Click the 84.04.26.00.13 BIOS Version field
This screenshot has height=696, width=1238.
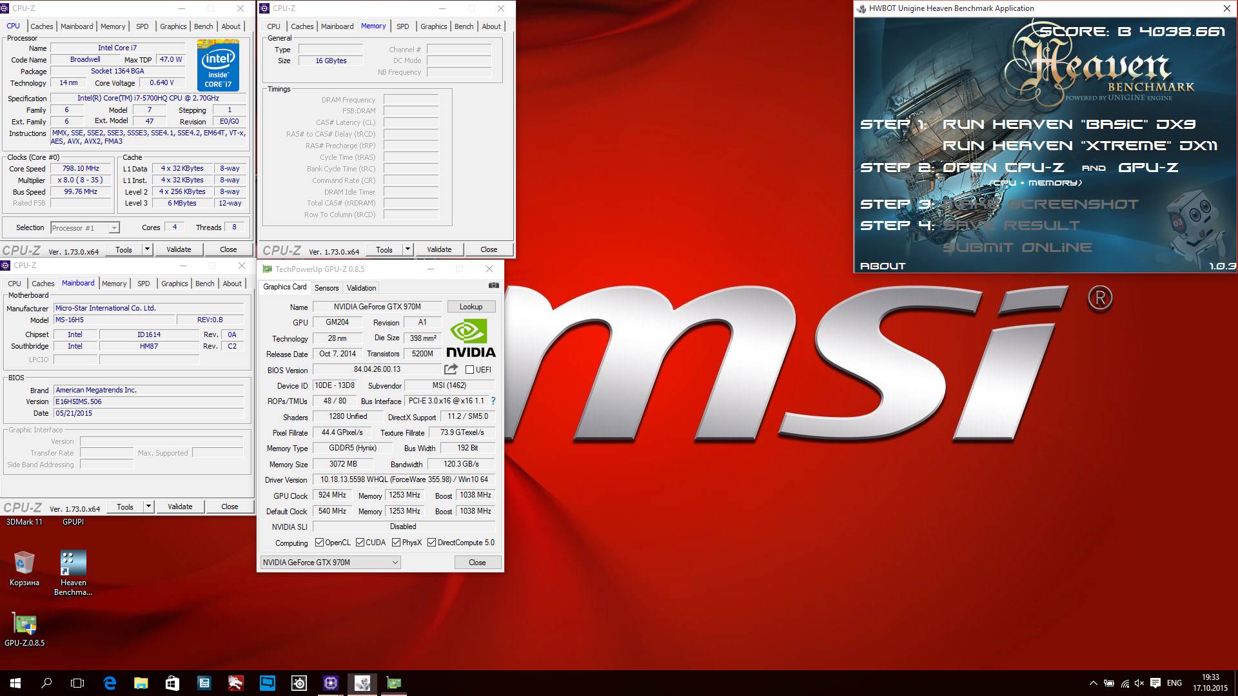[377, 370]
